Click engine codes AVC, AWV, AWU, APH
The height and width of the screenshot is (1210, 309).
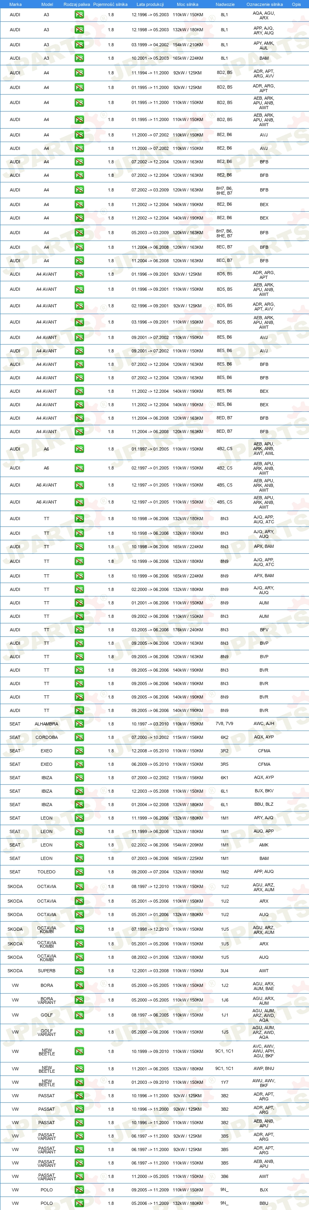(264, 1048)
